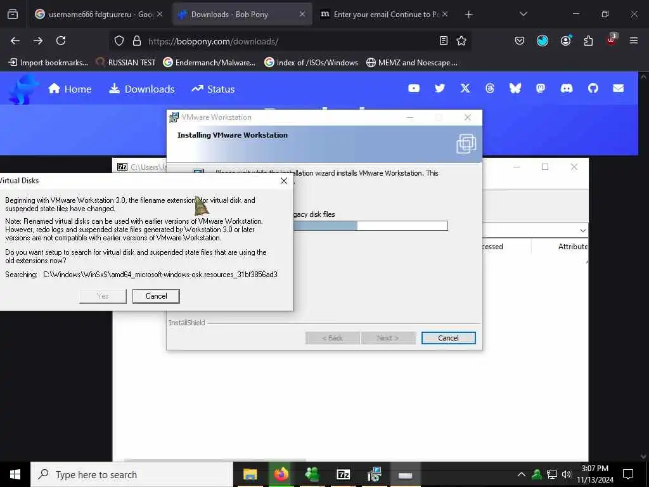This screenshot has height=487, width=649.
Task: Click the Type here to search box
Action: coord(132,474)
